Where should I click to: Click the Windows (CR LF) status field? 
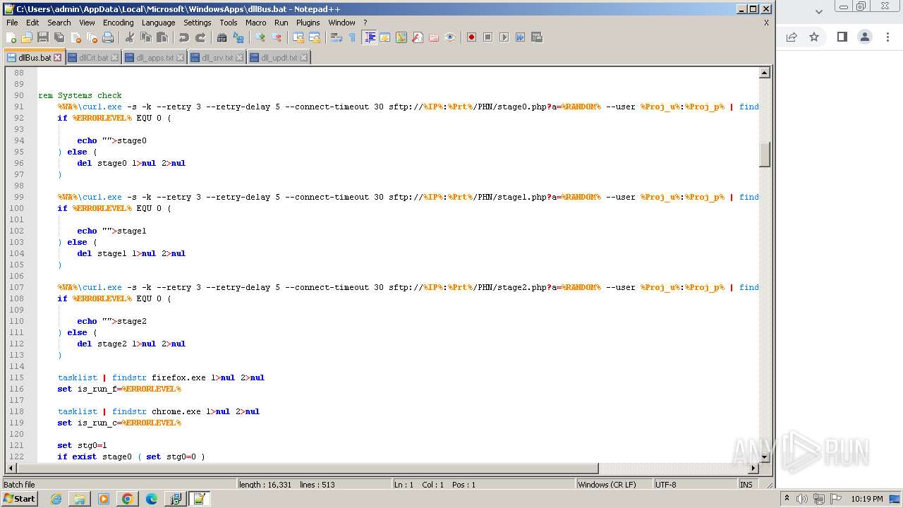(x=614, y=485)
